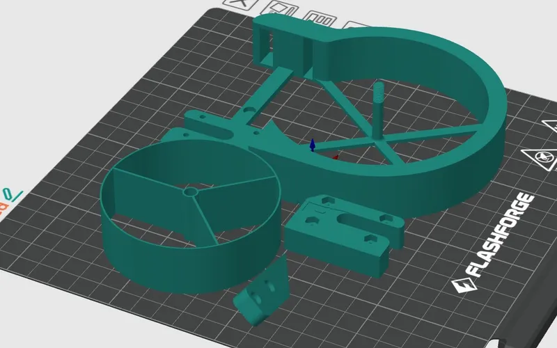This screenshot has width=557, height=348.
Task: Click the X remove-plate icon
Action: pos(240,3)
